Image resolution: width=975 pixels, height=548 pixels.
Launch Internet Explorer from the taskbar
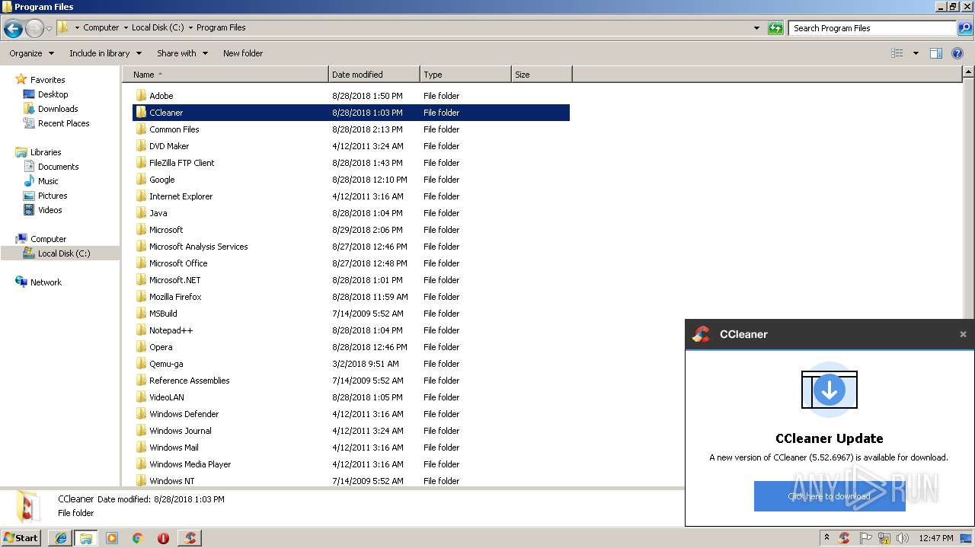click(61, 538)
